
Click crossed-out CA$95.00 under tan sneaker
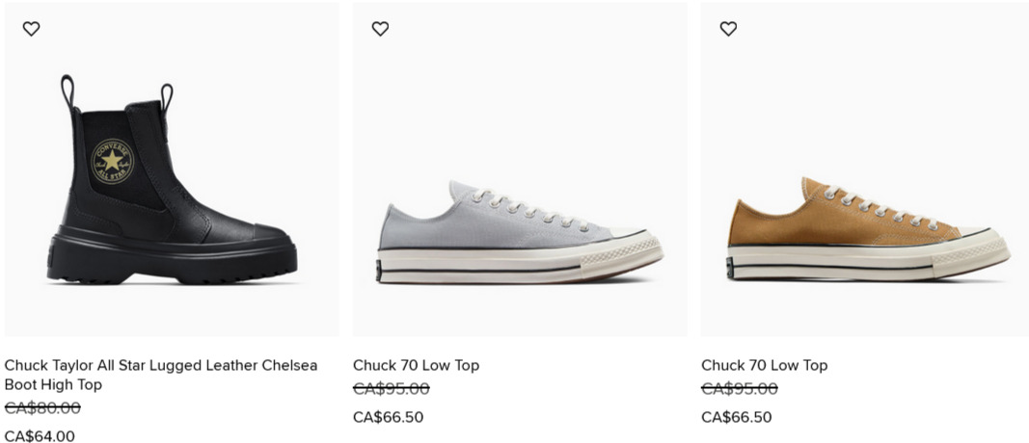pos(739,389)
